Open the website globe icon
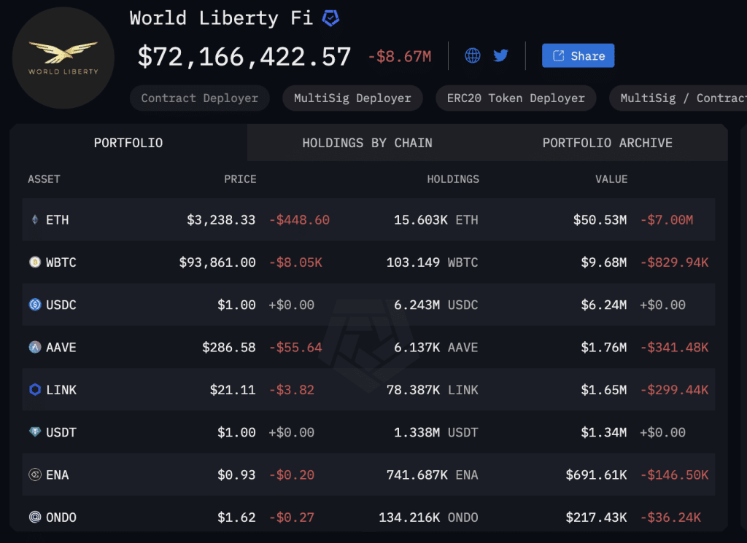This screenshot has width=747, height=543. [473, 55]
